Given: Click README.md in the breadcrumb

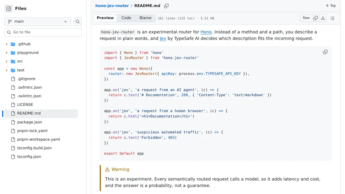Looking at the screenshot, I should click(x=147, y=6).
